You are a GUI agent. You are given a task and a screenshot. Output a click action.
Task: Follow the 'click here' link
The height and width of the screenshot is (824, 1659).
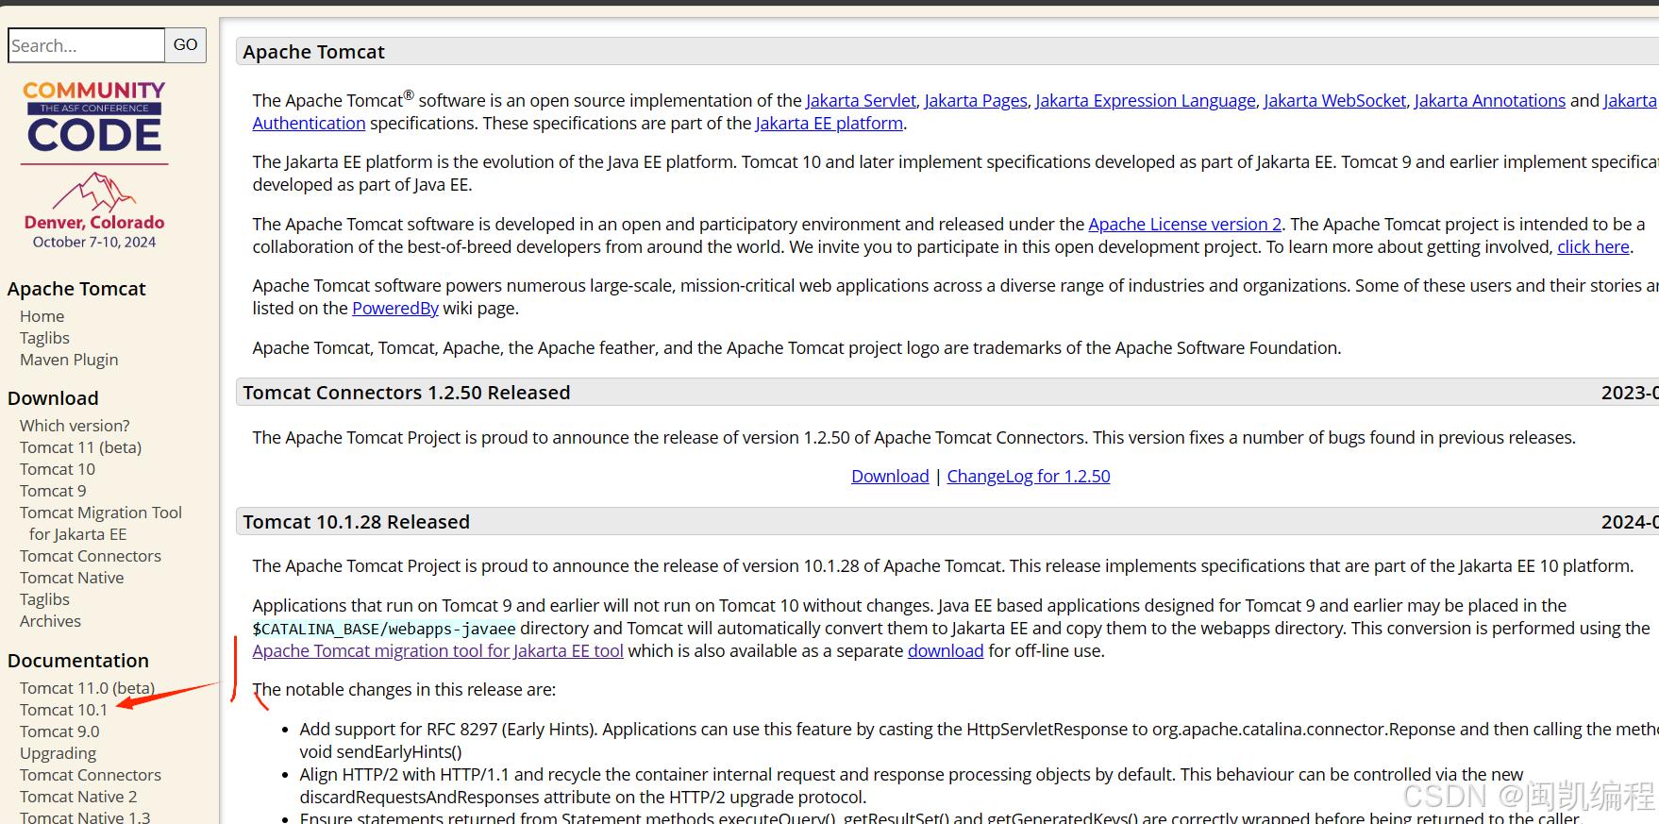tap(1593, 247)
